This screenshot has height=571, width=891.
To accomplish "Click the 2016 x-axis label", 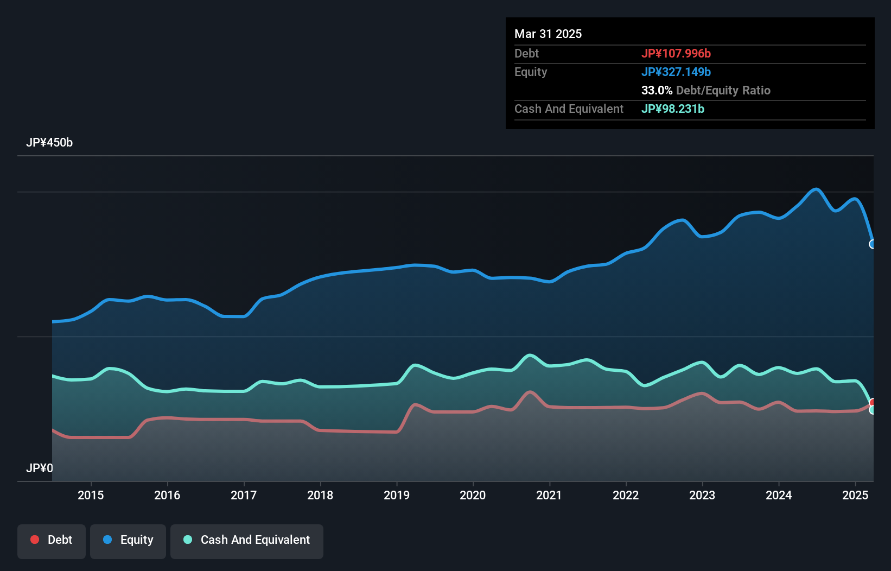I will click(x=167, y=495).
